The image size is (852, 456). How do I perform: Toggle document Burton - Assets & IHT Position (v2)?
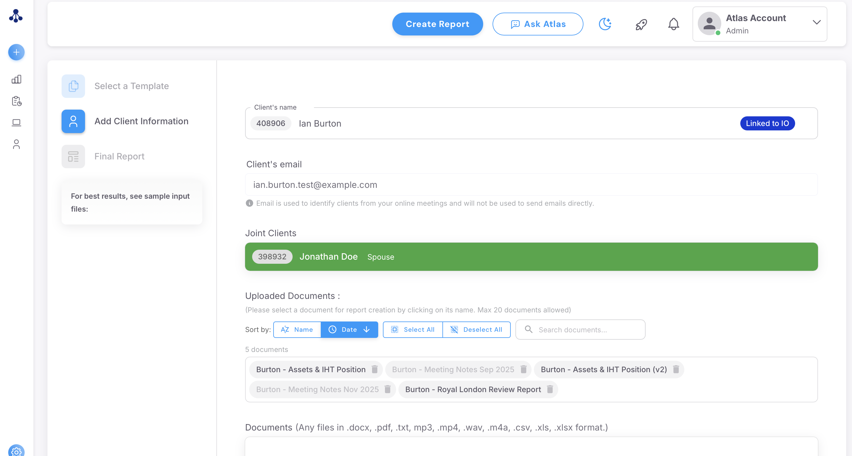[x=604, y=369]
